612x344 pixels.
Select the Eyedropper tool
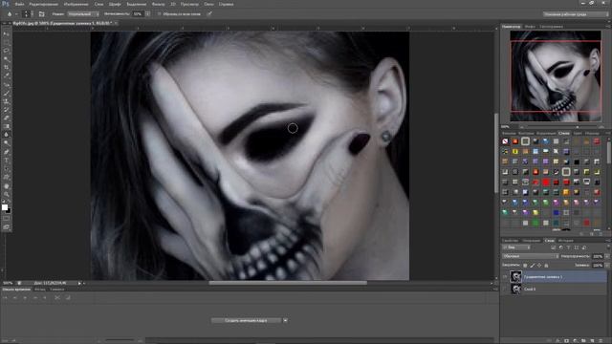coord(7,75)
